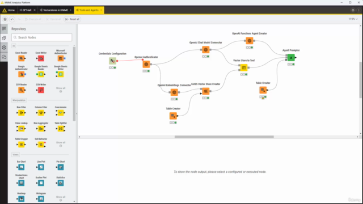Select the Stacked Area Chart node
The height and width of the screenshot is (204, 363).
[22, 183]
